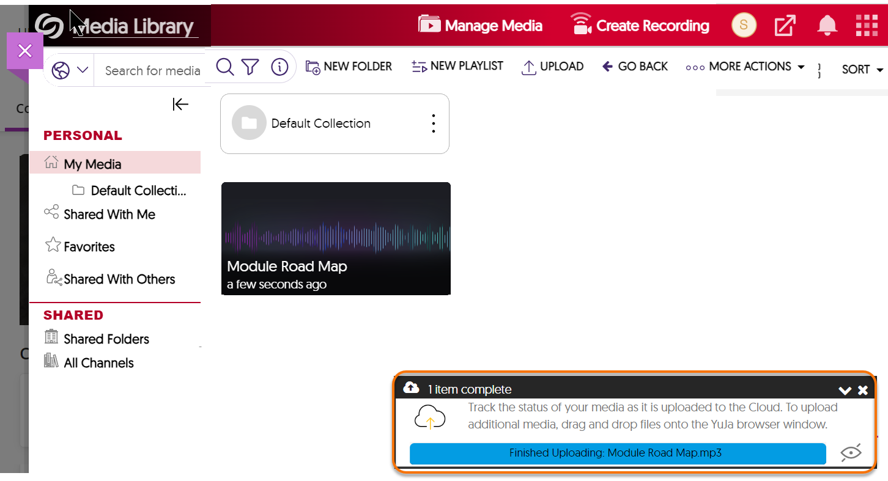Collapse the left sidebar panel arrow
Viewport: 888px width, 481px height.
(x=180, y=105)
